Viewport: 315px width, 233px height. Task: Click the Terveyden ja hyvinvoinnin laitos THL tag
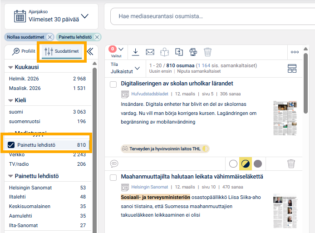coord(165,149)
